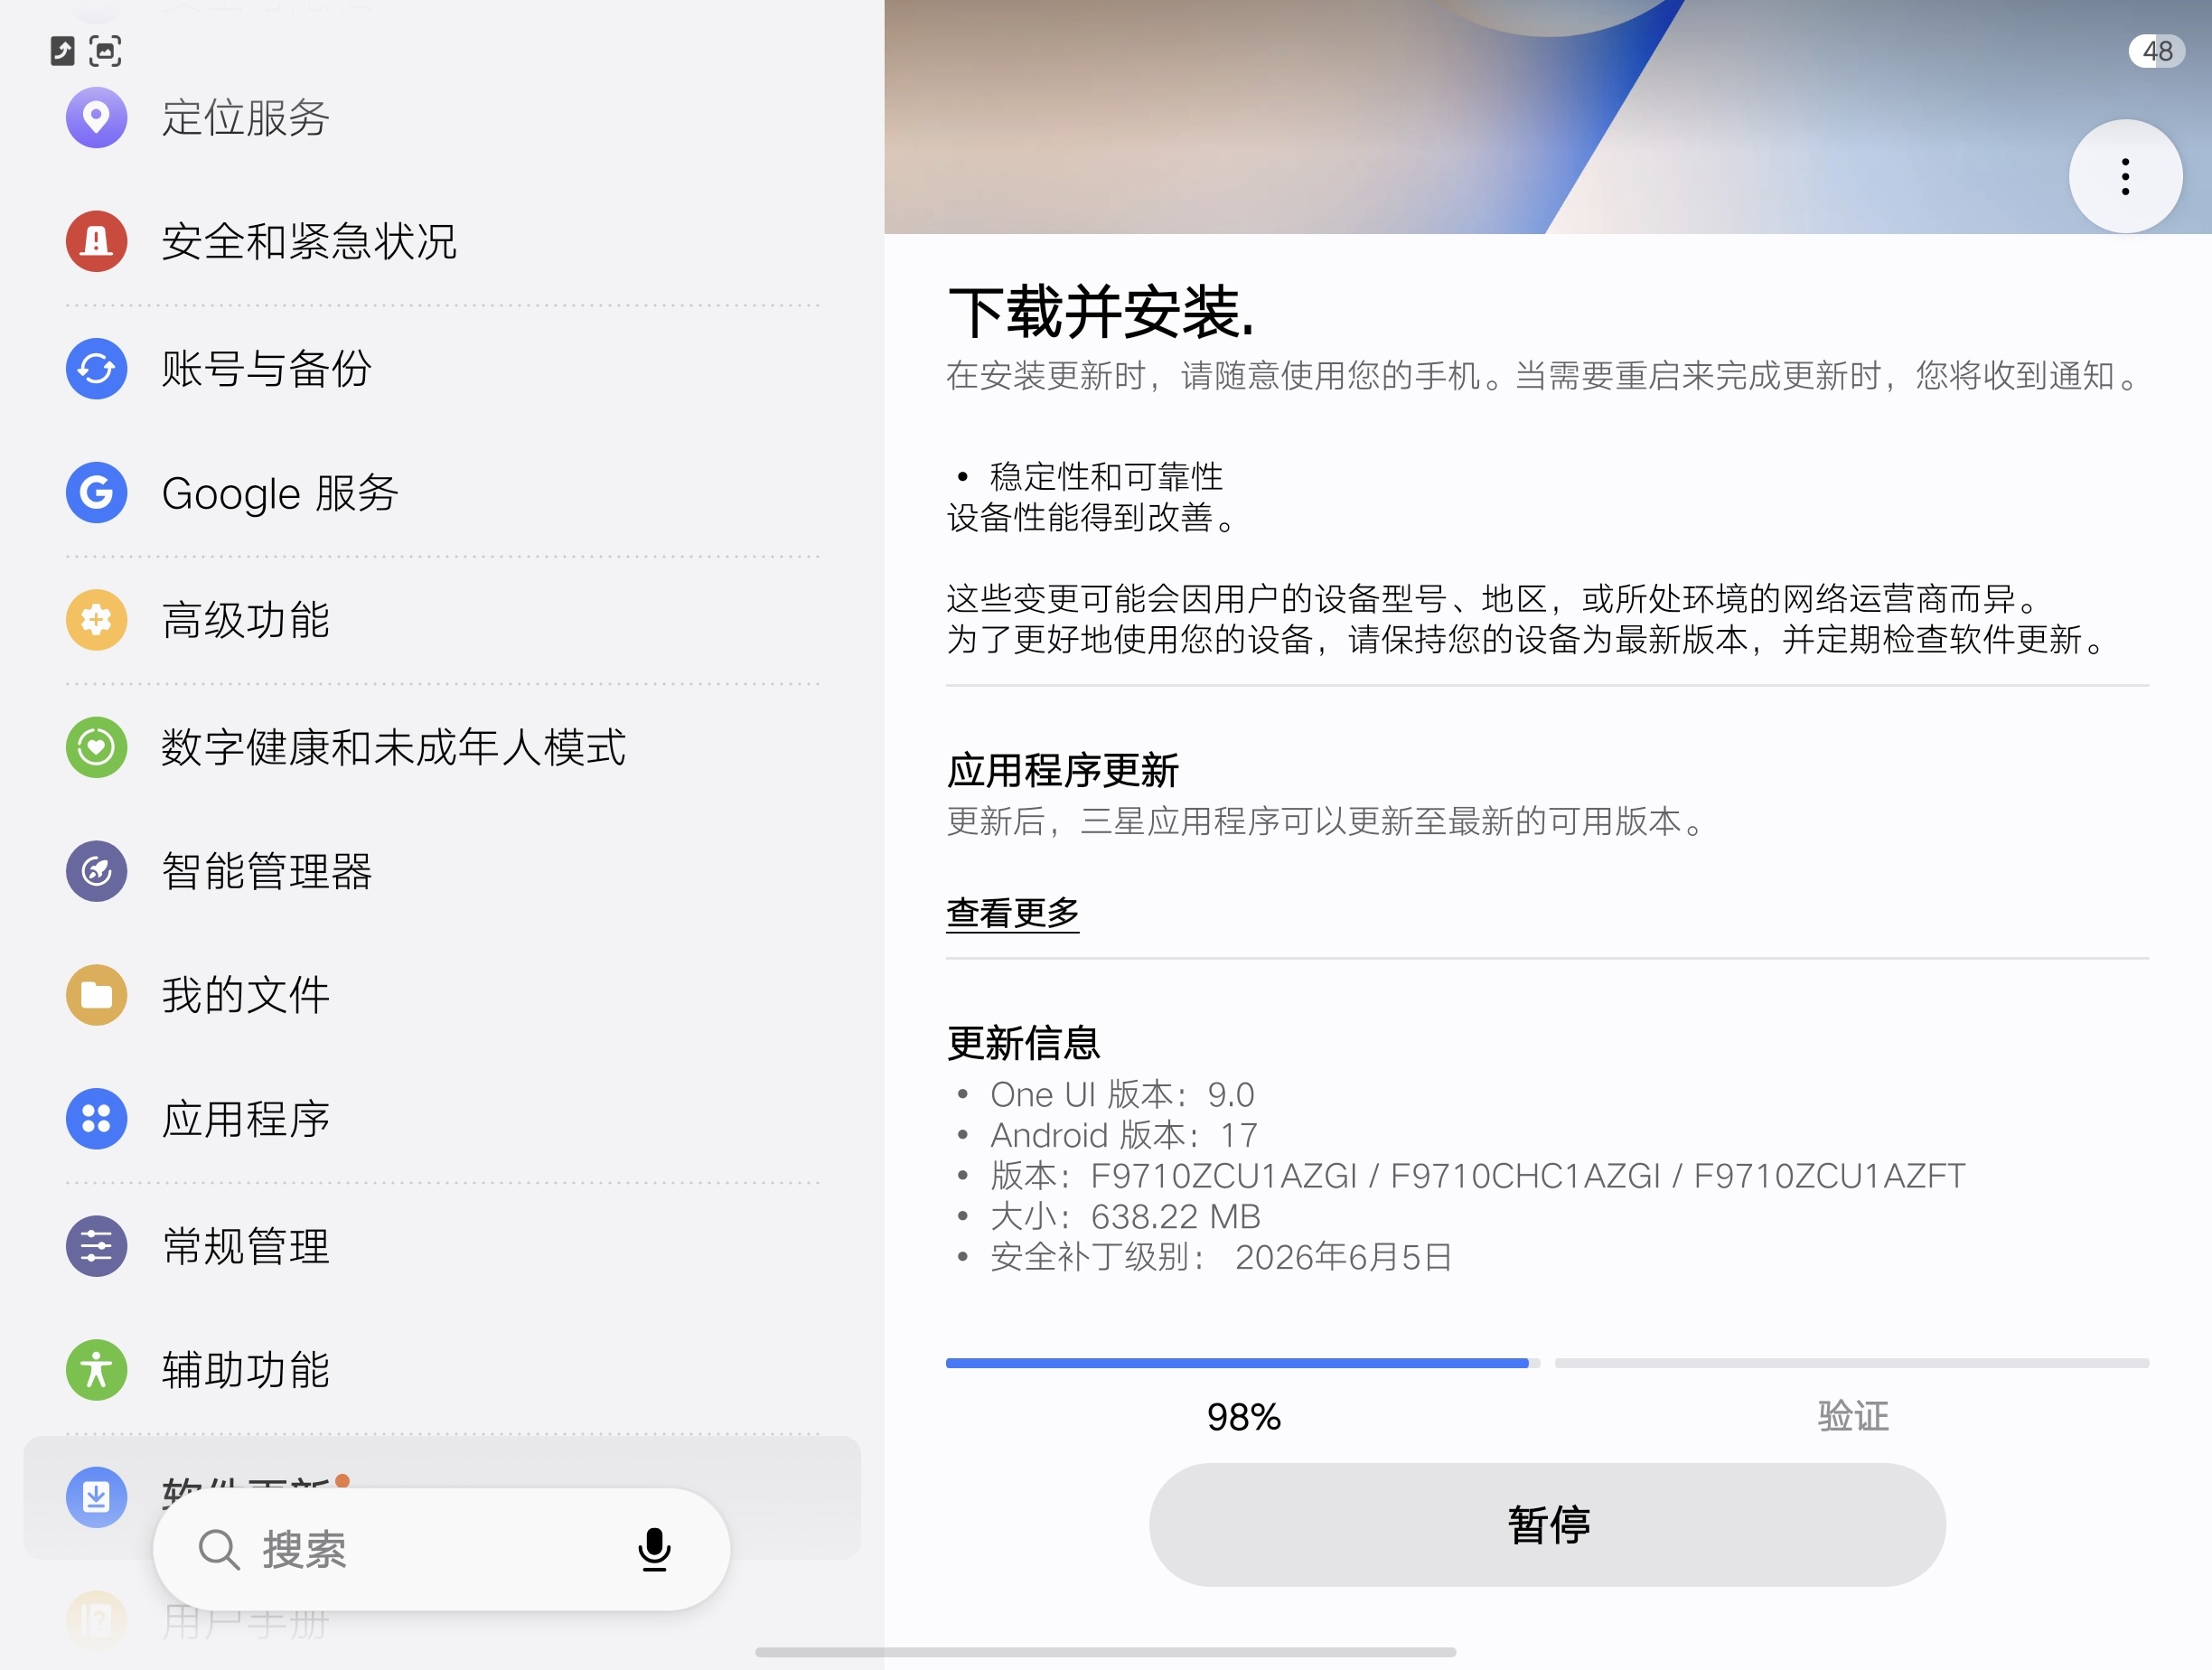Click the gray 验证 progress bar
Screen dimensions: 2212x1670
(1852, 1363)
